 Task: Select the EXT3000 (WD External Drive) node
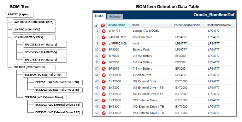(45, 98)
